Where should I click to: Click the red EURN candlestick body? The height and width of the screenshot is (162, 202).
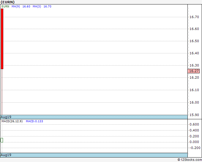pos(2,39)
